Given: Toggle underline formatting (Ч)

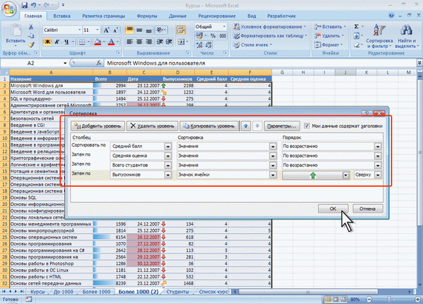Looking at the screenshot, I should click(x=67, y=42).
